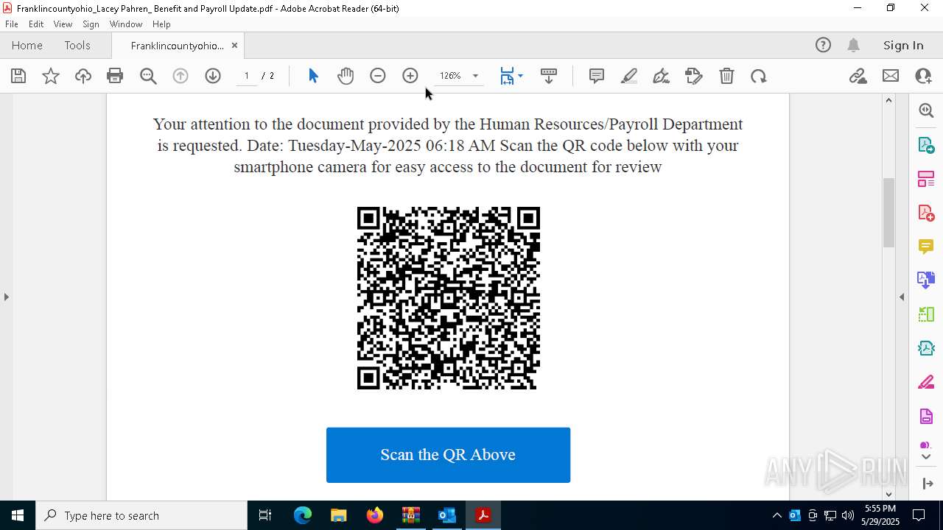The height and width of the screenshot is (530, 943).
Task: Open the Windows Start menu
Action: pos(18,515)
